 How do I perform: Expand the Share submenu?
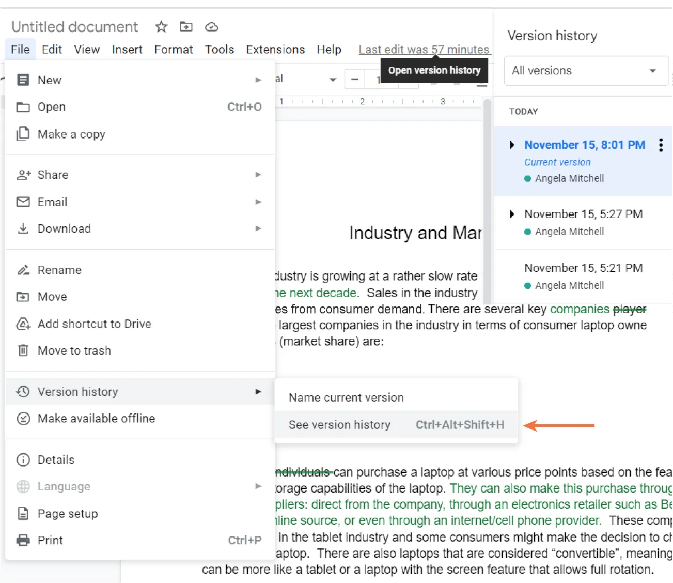(x=53, y=175)
